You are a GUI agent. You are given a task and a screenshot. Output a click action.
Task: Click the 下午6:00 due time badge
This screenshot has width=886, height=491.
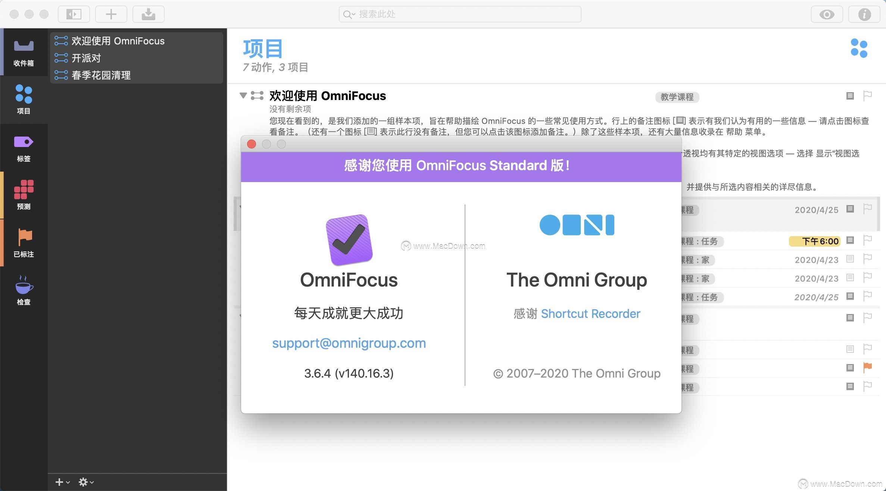tap(815, 241)
